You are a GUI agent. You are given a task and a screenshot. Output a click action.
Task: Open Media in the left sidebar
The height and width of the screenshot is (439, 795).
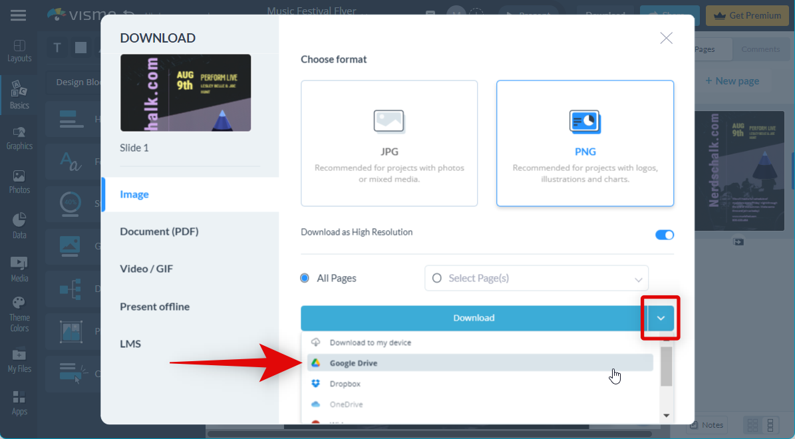click(x=19, y=269)
